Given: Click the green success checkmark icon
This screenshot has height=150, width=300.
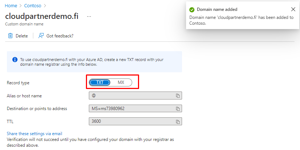Looking at the screenshot, I should pyautogui.click(x=192, y=9).
